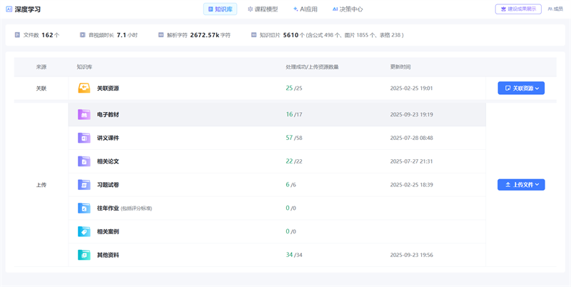
Task: Click the 相关论文 folder icon
Action: (x=84, y=161)
